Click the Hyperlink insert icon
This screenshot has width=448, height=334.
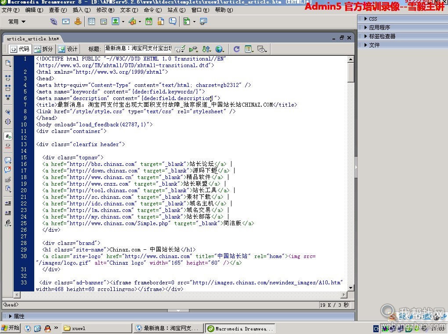click(54, 22)
